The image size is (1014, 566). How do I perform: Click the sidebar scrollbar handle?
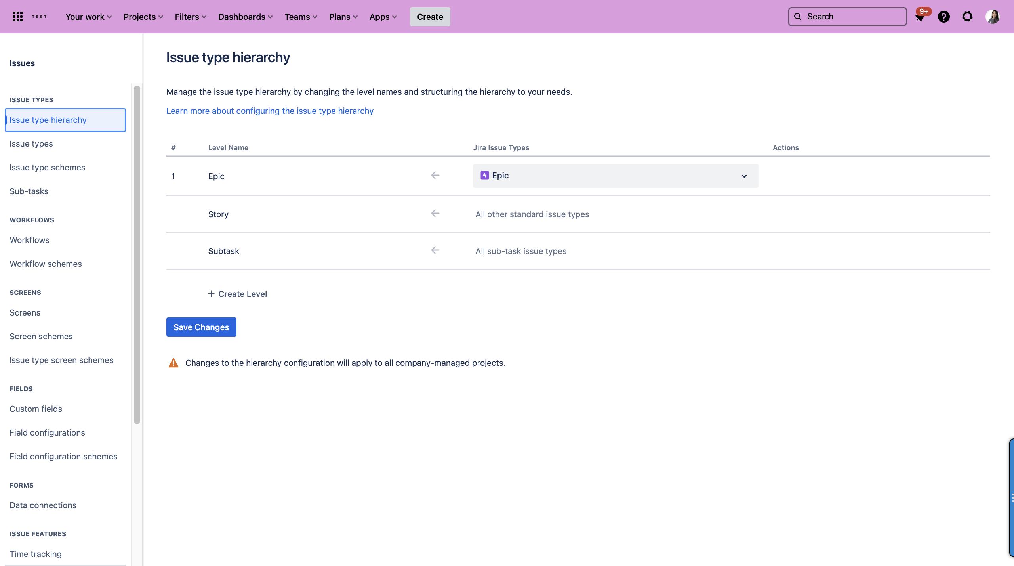[x=137, y=254]
